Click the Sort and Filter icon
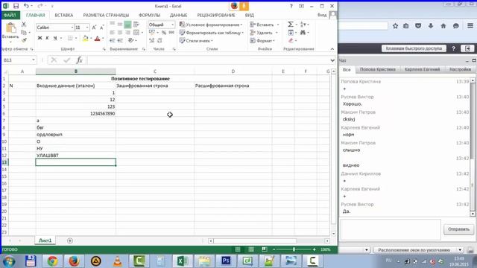 303,25
